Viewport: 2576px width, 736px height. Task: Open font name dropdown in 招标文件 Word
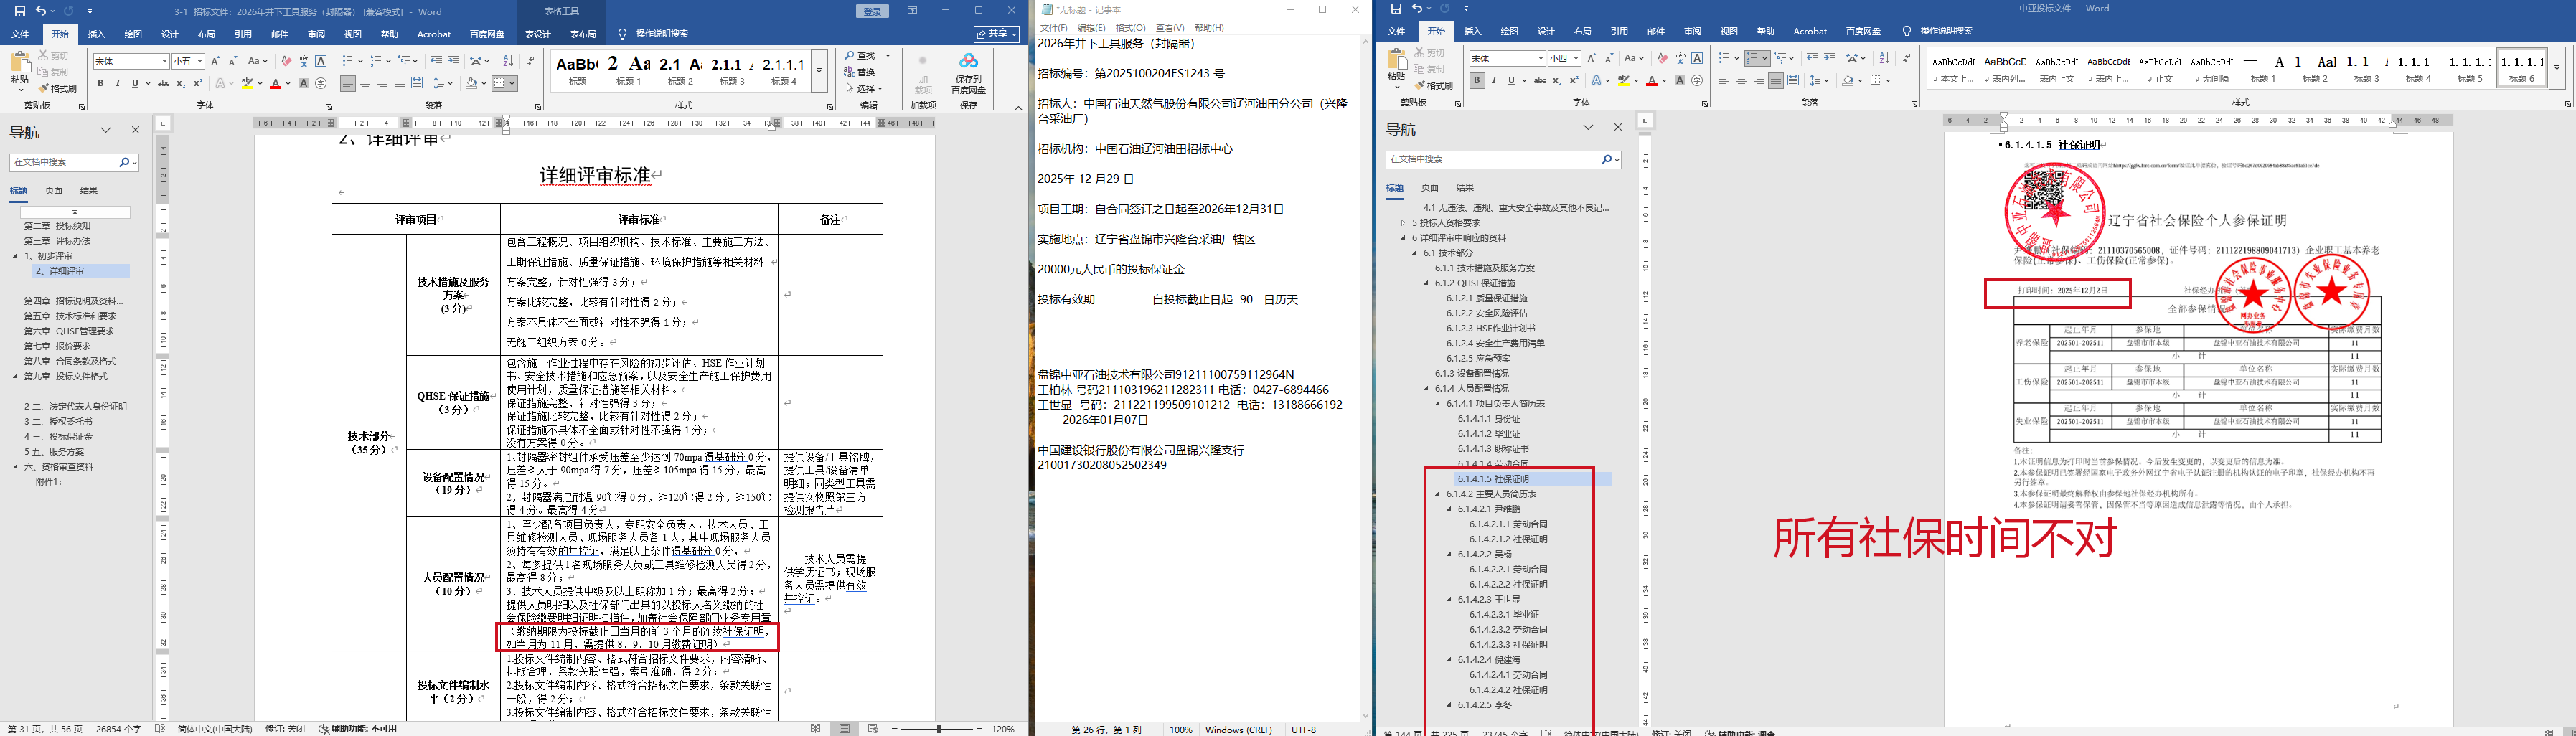point(164,62)
